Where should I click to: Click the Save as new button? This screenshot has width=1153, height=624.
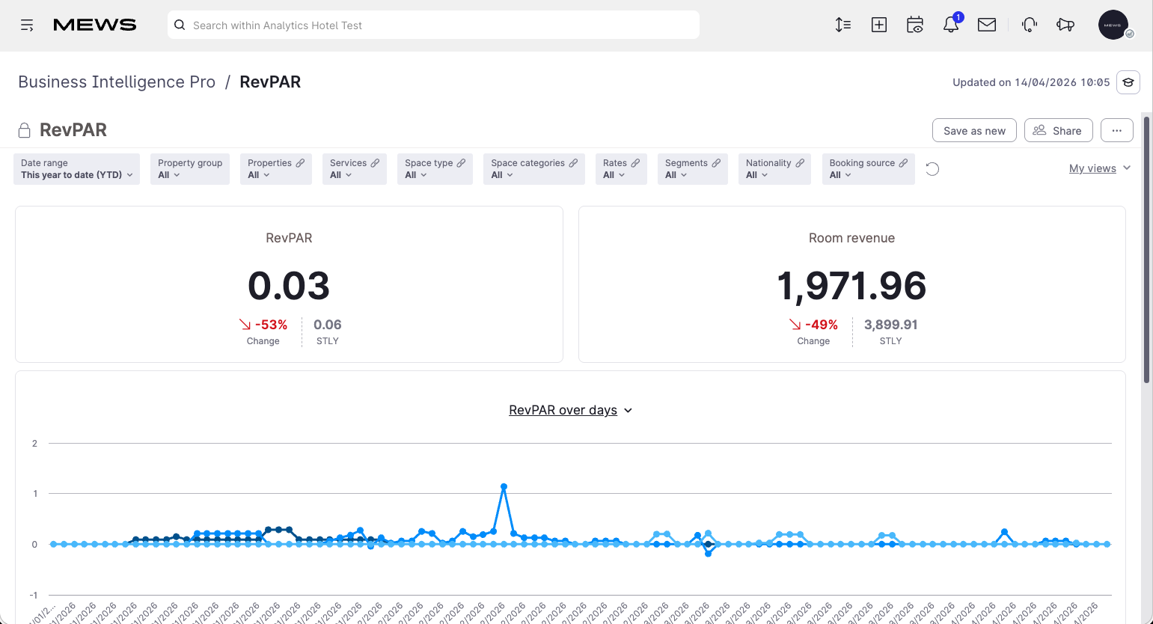[974, 130]
